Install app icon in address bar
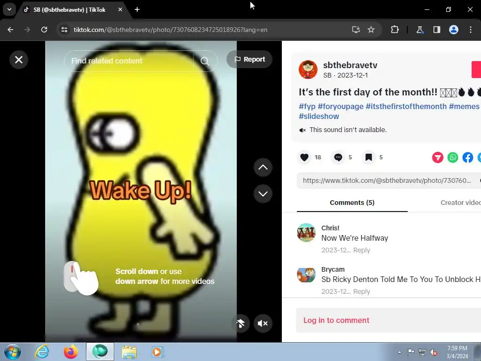 [356, 30]
